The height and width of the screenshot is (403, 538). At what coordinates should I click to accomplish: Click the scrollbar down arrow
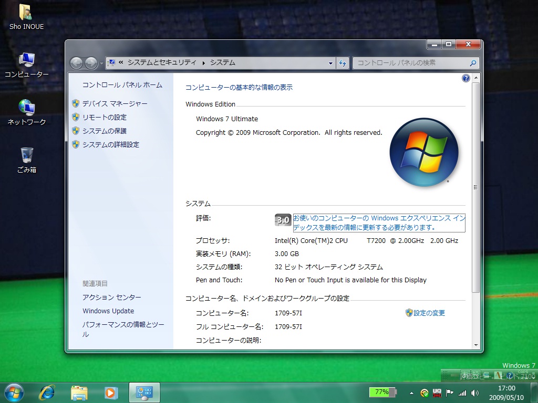[x=475, y=345]
